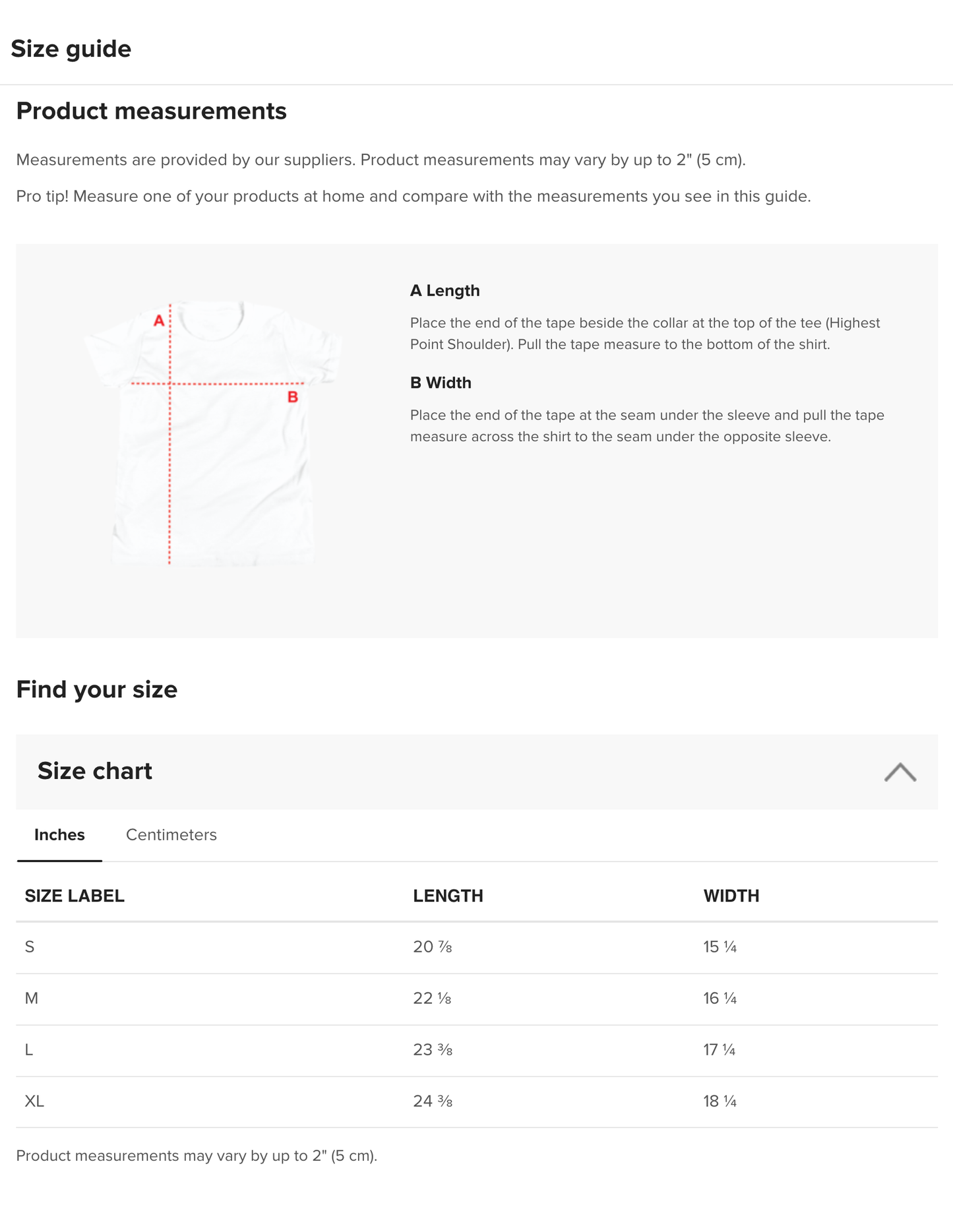Viewport: 953px width, 1209px height.
Task: Click the LENGTH column header
Action: (448, 896)
